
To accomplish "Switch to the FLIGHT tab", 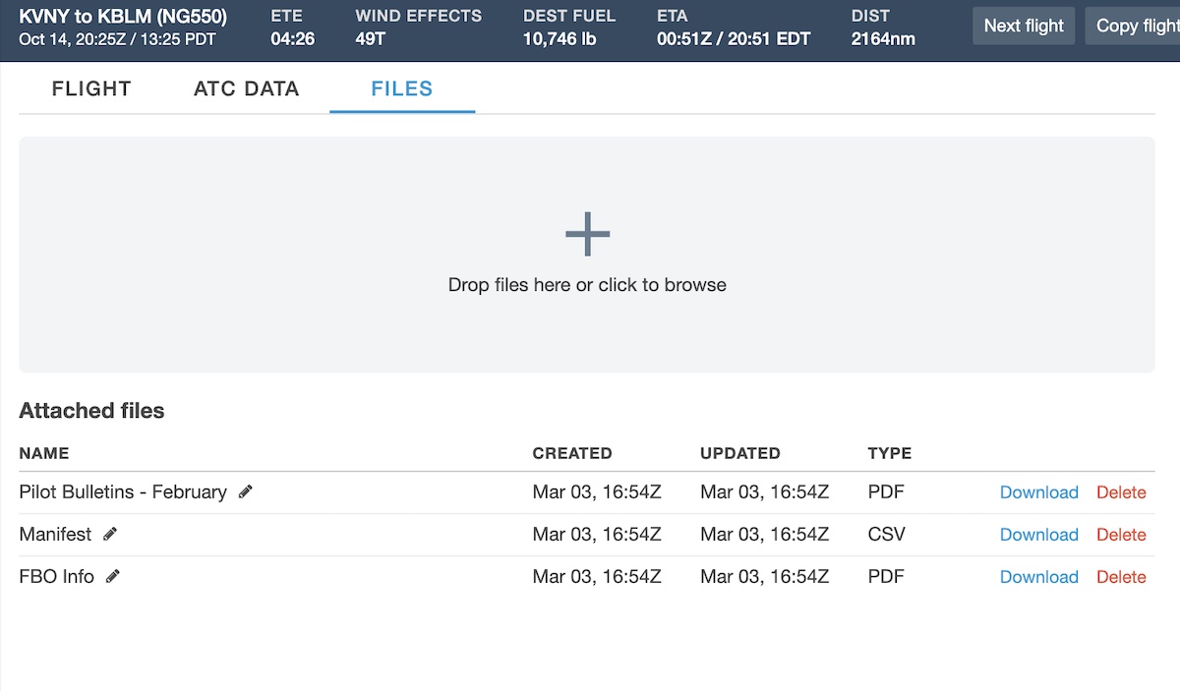I will [x=91, y=88].
